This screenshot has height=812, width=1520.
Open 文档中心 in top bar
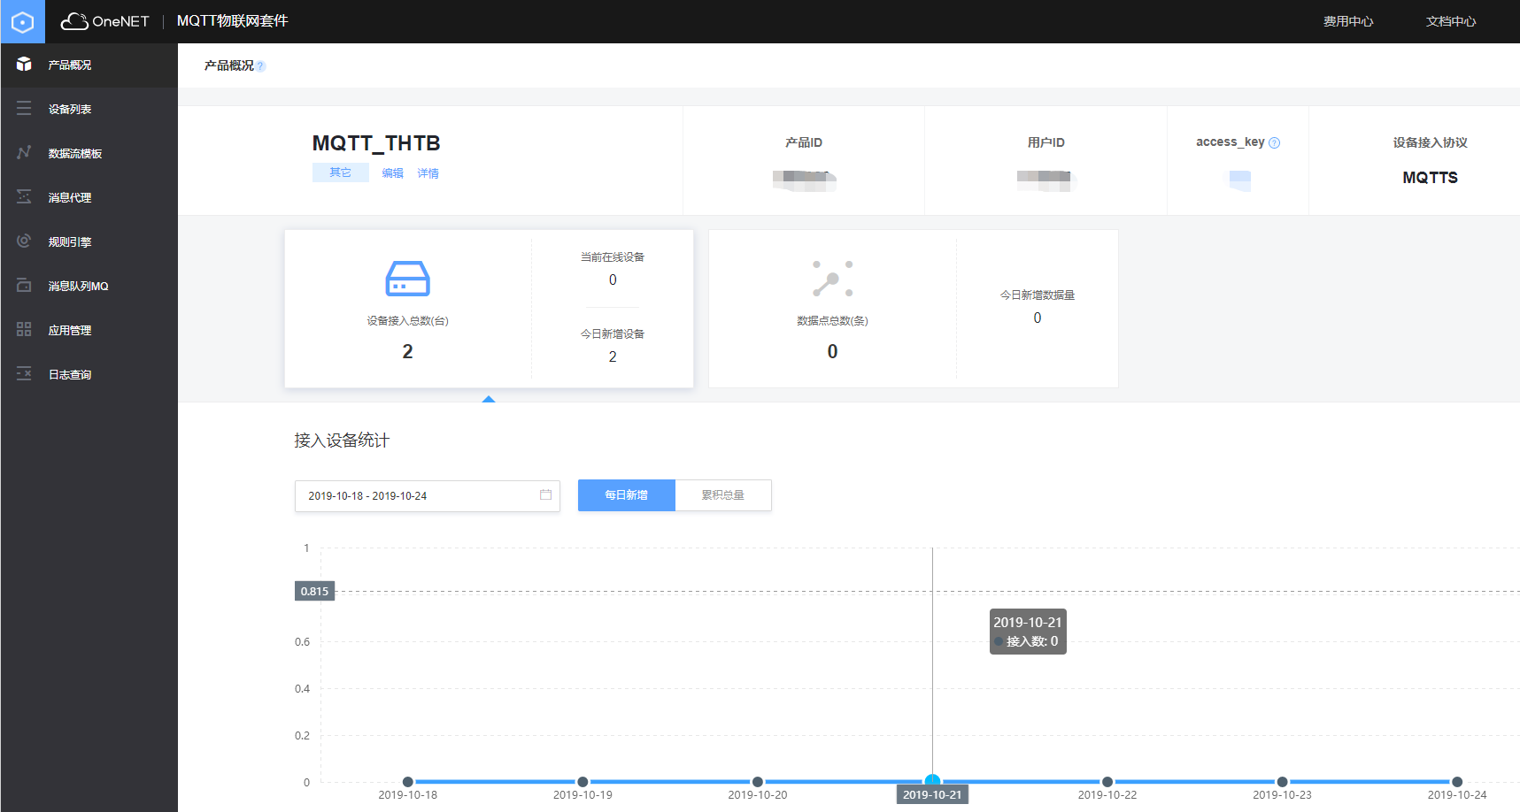click(1451, 21)
